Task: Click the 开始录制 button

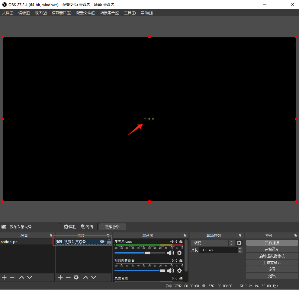Action: (272, 249)
